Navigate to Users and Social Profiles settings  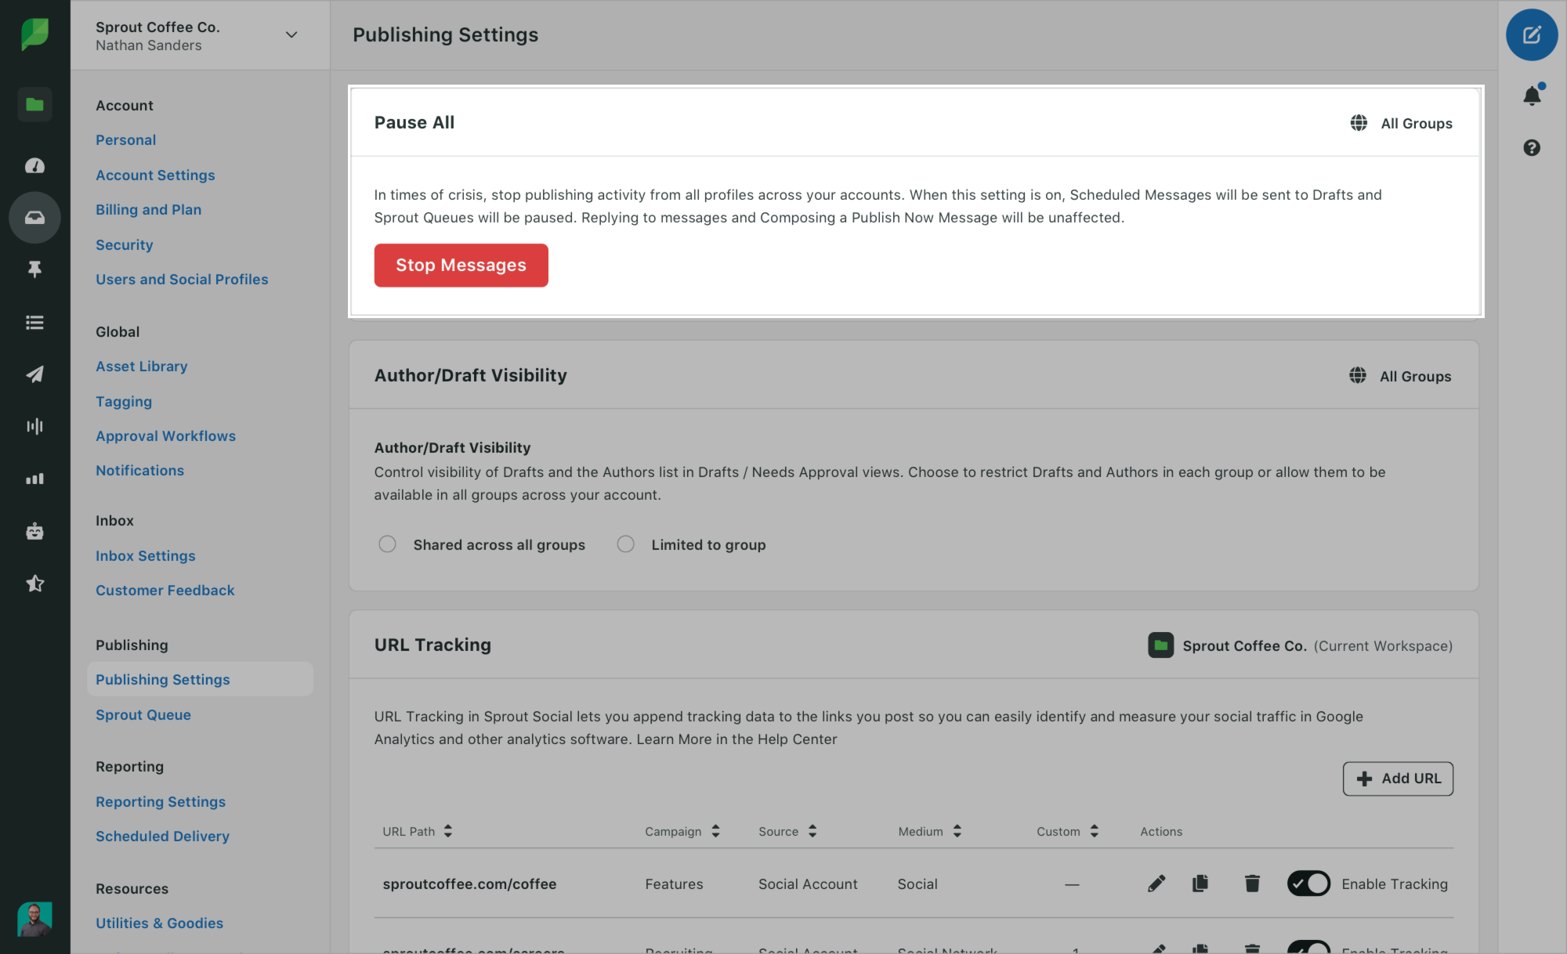(183, 279)
